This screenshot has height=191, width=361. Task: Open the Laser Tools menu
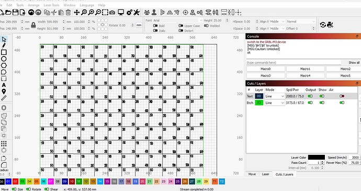[x=51, y=5]
